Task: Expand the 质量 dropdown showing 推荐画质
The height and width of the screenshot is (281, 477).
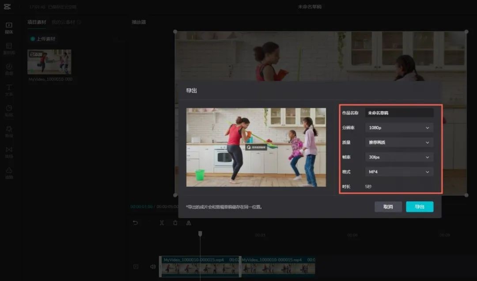Action: point(399,143)
